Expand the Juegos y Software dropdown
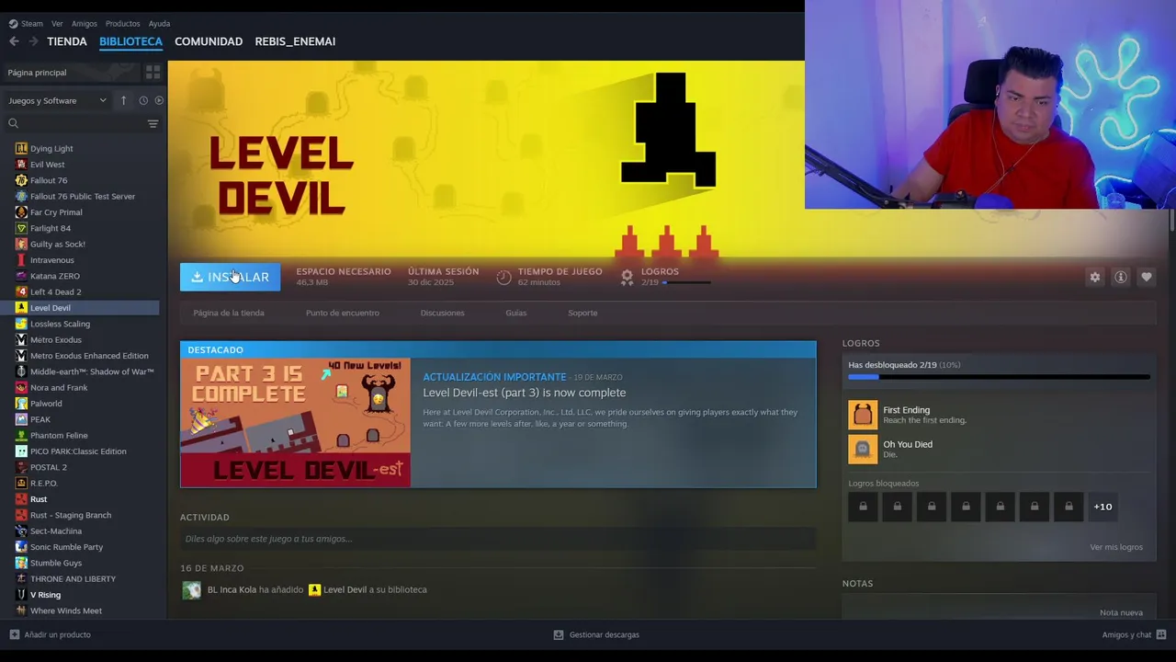This screenshot has height=662, width=1176. (57, 100)
